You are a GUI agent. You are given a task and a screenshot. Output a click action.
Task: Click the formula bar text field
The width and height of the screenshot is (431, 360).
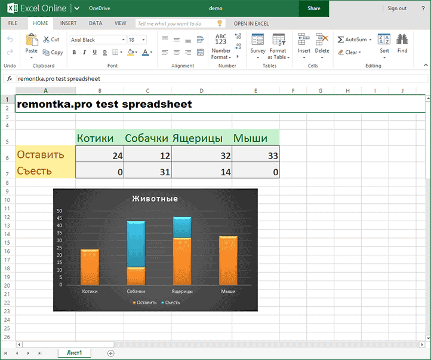point(222,79)
